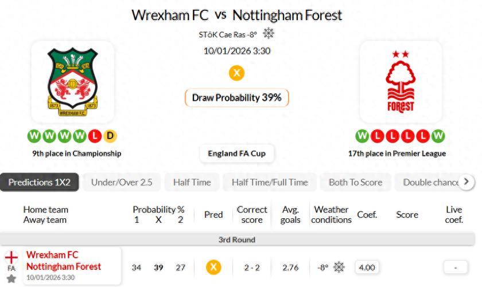Click the orange X in the Pred column
Image resolution: width=482 pixels, height=287 pixels.
click(213, 267)
